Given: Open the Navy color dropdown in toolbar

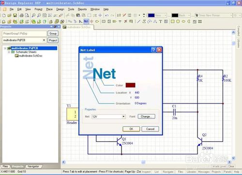Looking at the screenshot, I should pos(166,15).
